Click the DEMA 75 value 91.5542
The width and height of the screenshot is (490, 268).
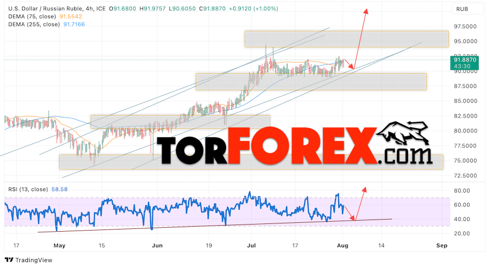point(70,17)
